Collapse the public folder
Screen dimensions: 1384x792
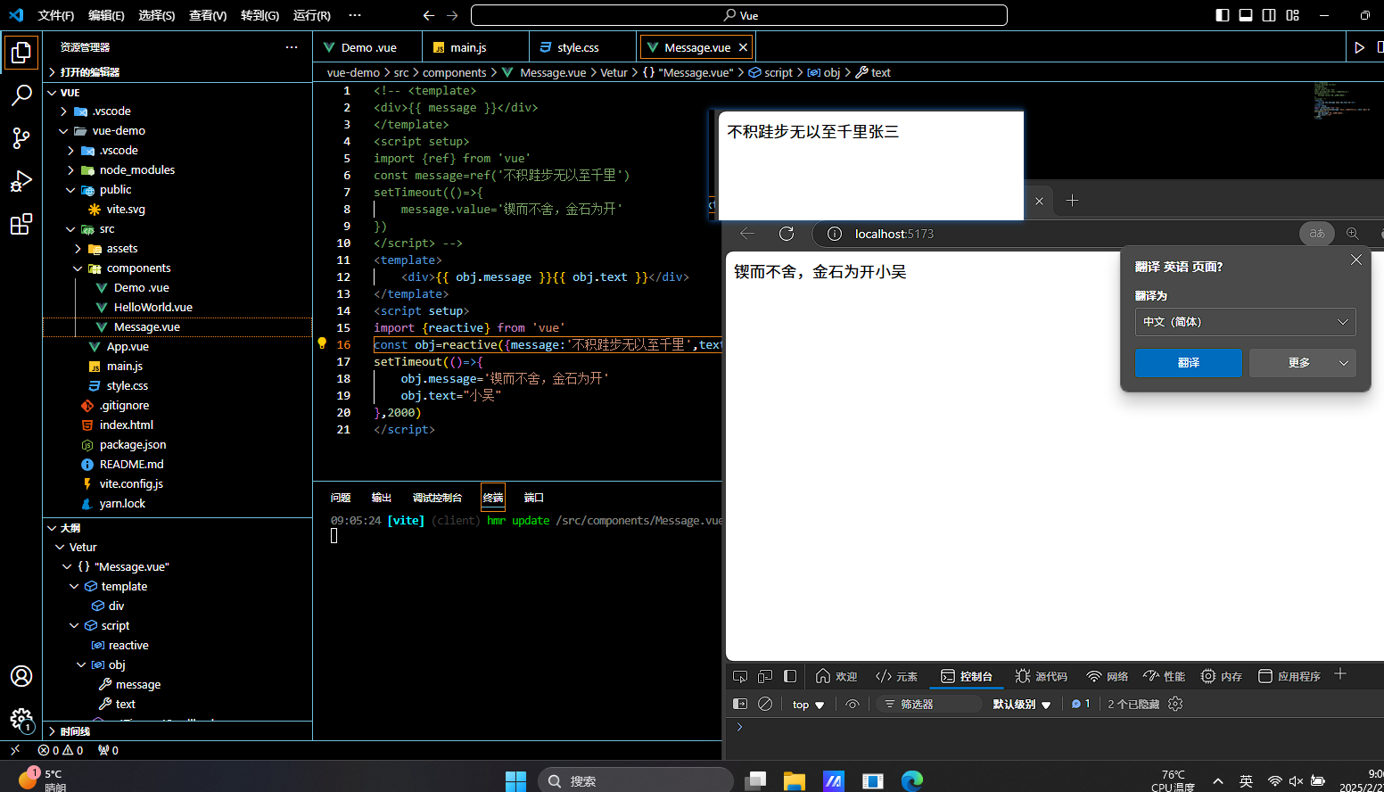coord(177,189)
